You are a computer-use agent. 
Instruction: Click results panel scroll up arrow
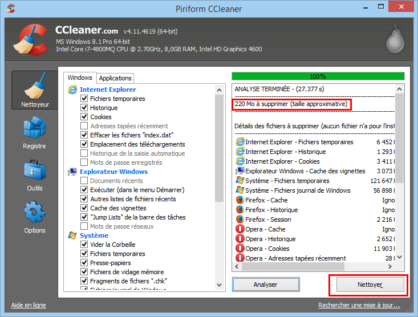pyautogui.click(x=399, y=89)
